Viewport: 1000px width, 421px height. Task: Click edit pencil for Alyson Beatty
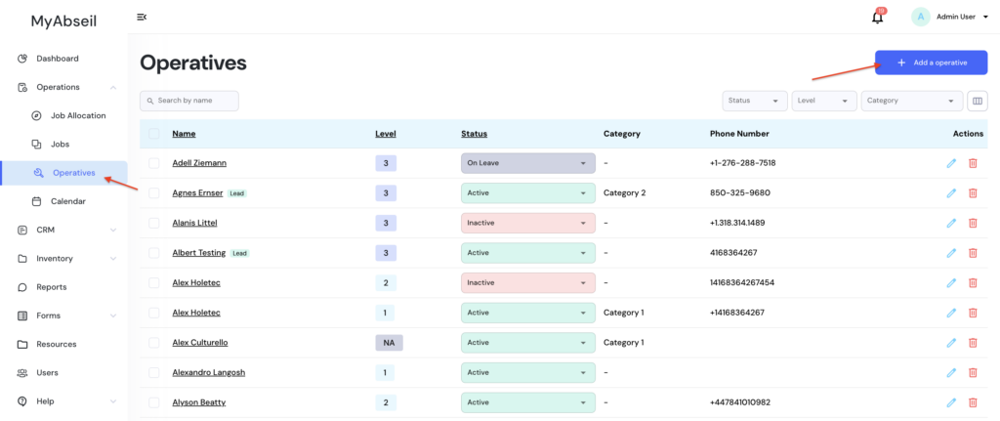(x=951, y=402)
